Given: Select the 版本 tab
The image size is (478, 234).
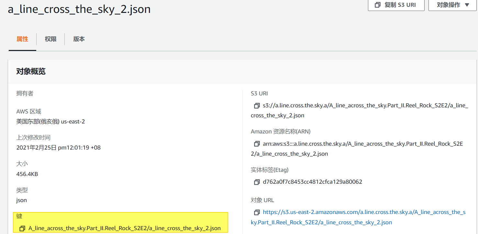Looking at the screenshot, I should [x=79, y=39].
